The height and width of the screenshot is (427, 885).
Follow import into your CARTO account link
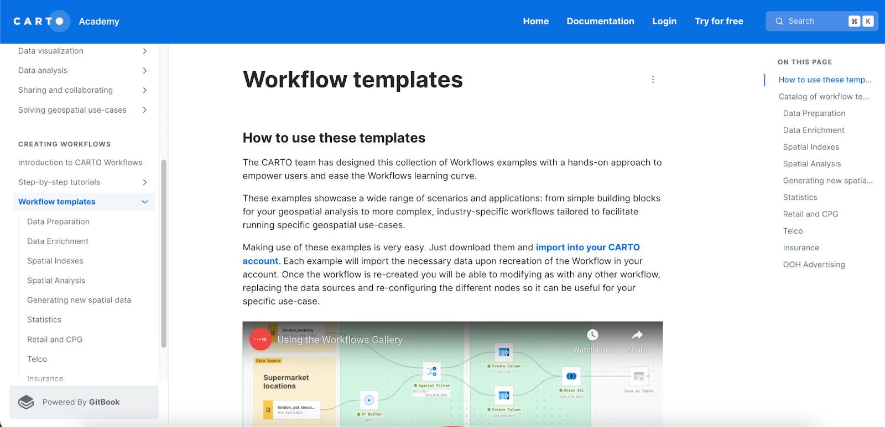(x=587, y=247)
